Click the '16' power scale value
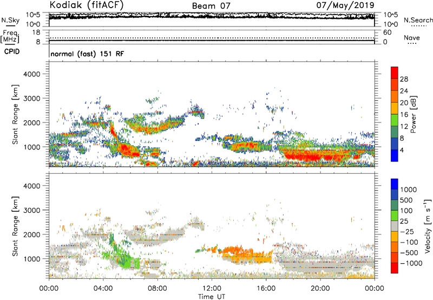Viewport: 433px width, 300px height. [x=404, y=115]
